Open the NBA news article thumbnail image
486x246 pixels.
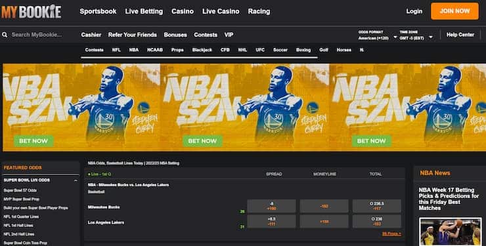[450, 232]
